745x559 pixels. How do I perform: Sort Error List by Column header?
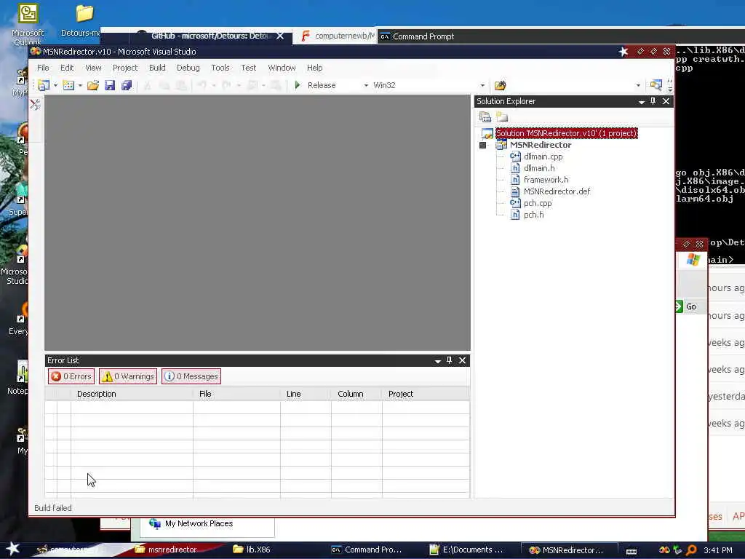[356, 394]
